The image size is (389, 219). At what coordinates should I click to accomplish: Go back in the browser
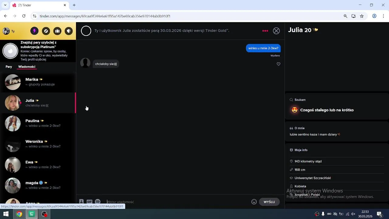(x=5, y=16)
